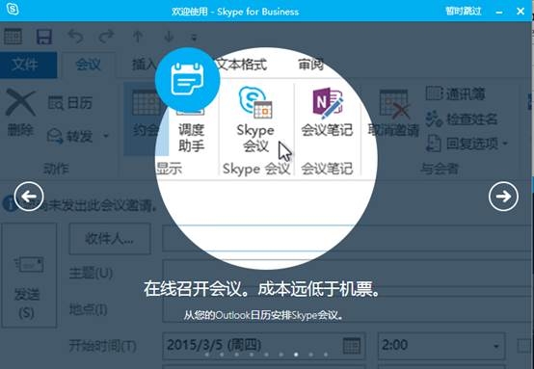Expand the 2:00 start time dropdown
This screenshot has width=534, height=369.
click(x=496, y=346)
